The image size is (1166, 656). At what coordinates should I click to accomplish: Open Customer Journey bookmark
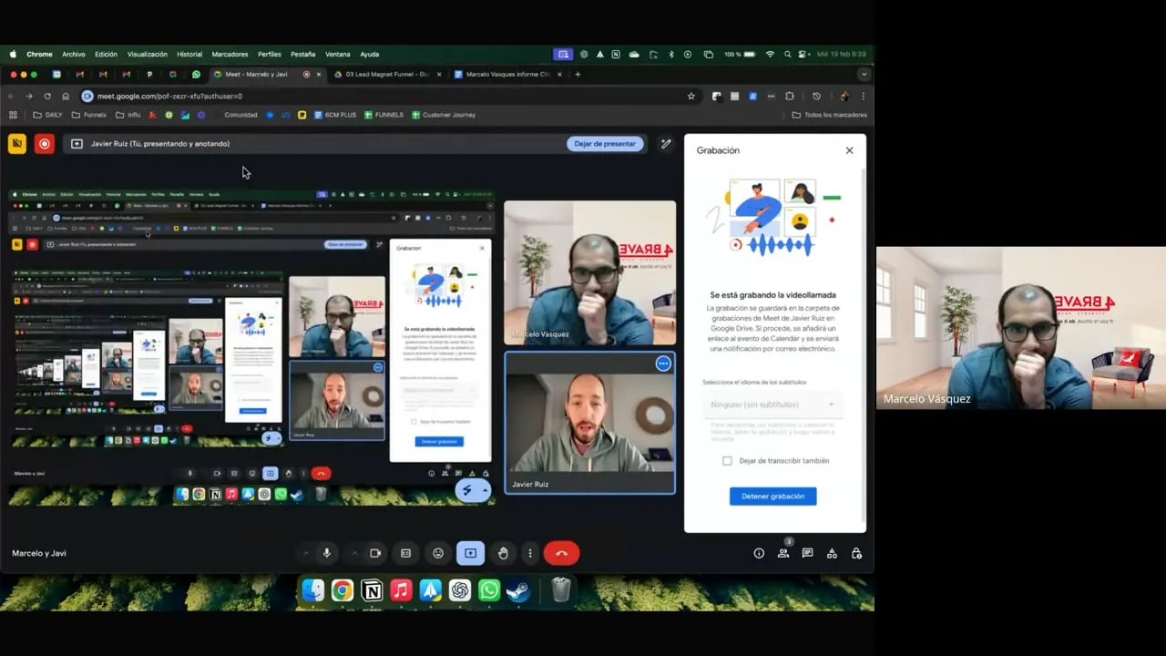tap(444, 115)
